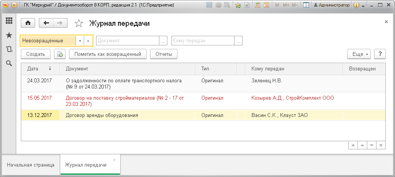
Task: Click the Кому передан filter field
Action: tap(203, 41)
